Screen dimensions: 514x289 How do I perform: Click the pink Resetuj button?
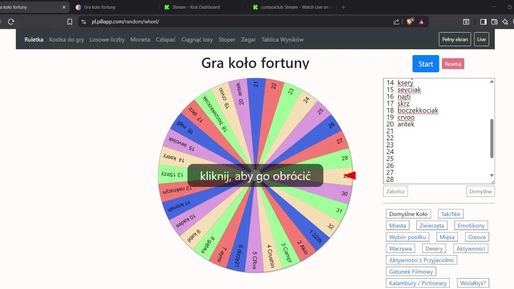point(453,64)
